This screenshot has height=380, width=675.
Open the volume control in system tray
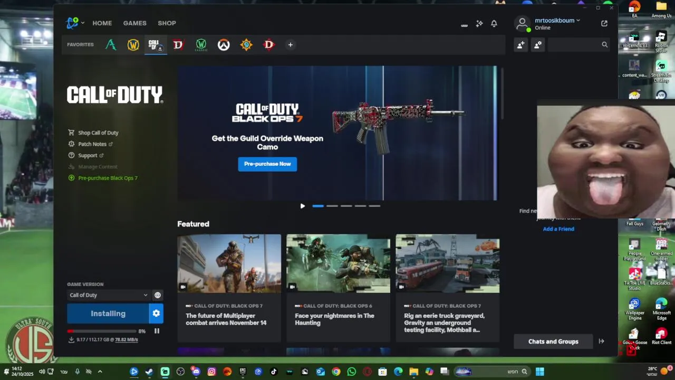(x=42, y=372)
